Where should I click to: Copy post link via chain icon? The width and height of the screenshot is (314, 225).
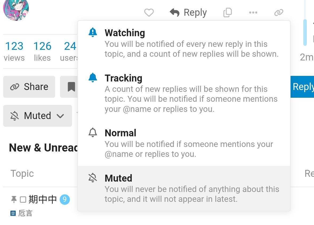[x=279, y=13]
